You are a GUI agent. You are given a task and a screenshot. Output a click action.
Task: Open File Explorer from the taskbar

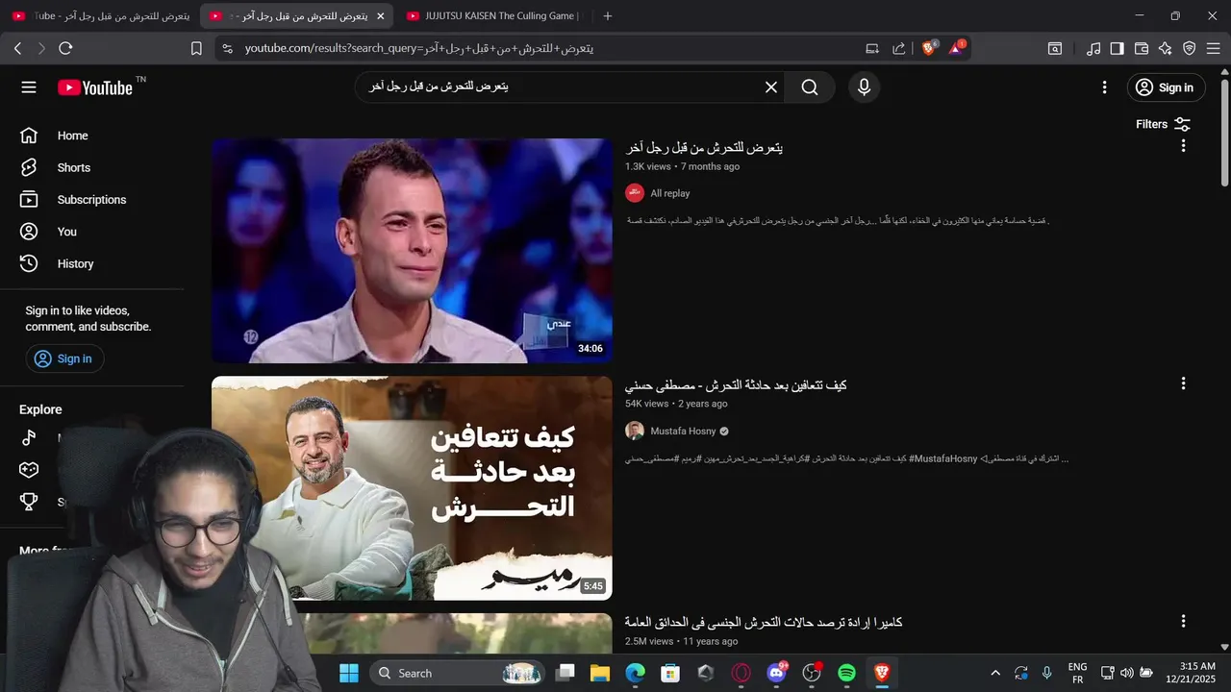[x=600, y=673]
